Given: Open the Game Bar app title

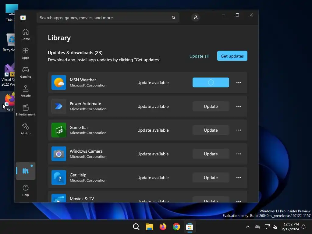Looking at the screenshot, I should (x=79, y=127).
